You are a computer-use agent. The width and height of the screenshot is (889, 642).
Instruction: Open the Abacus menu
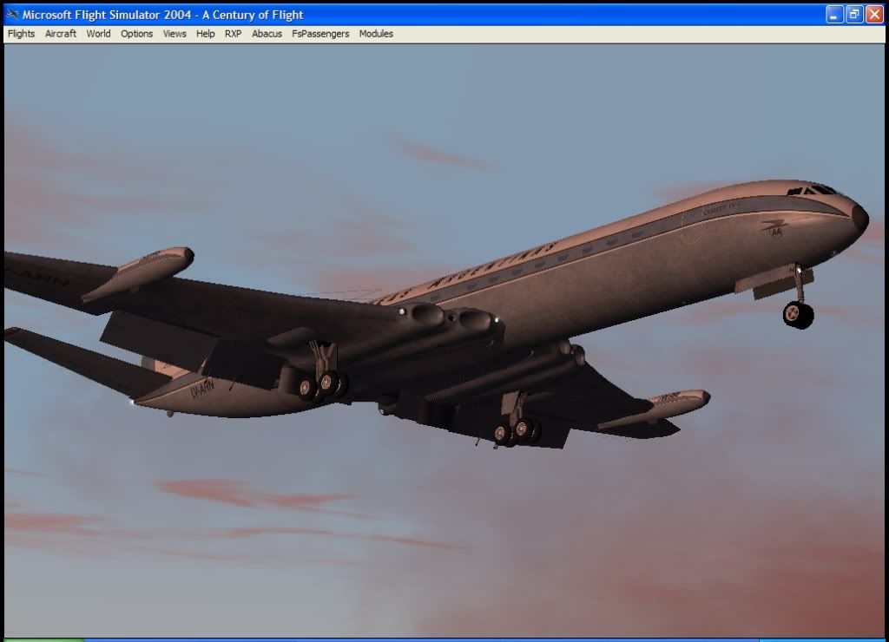coord(267,34)
